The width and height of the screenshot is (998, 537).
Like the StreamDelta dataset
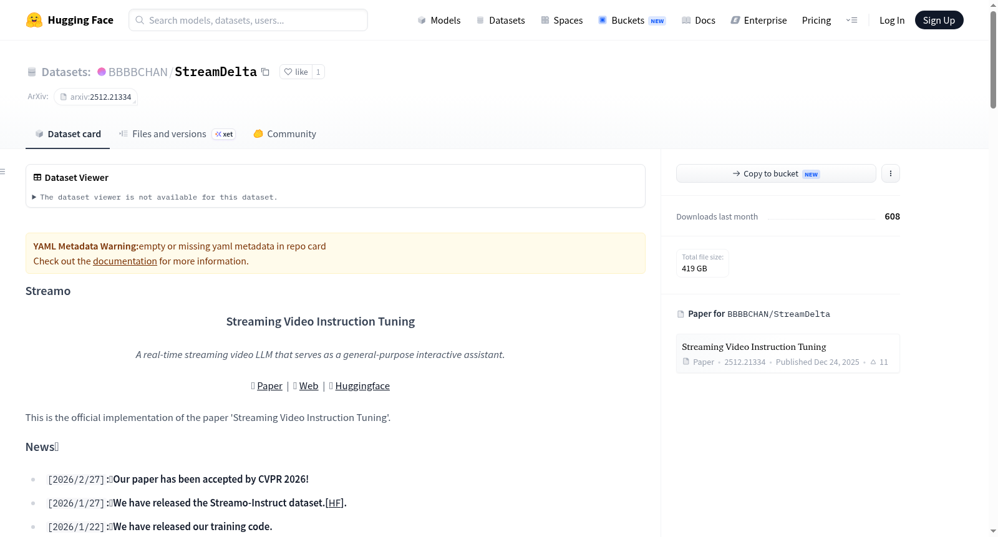[296, 72]
